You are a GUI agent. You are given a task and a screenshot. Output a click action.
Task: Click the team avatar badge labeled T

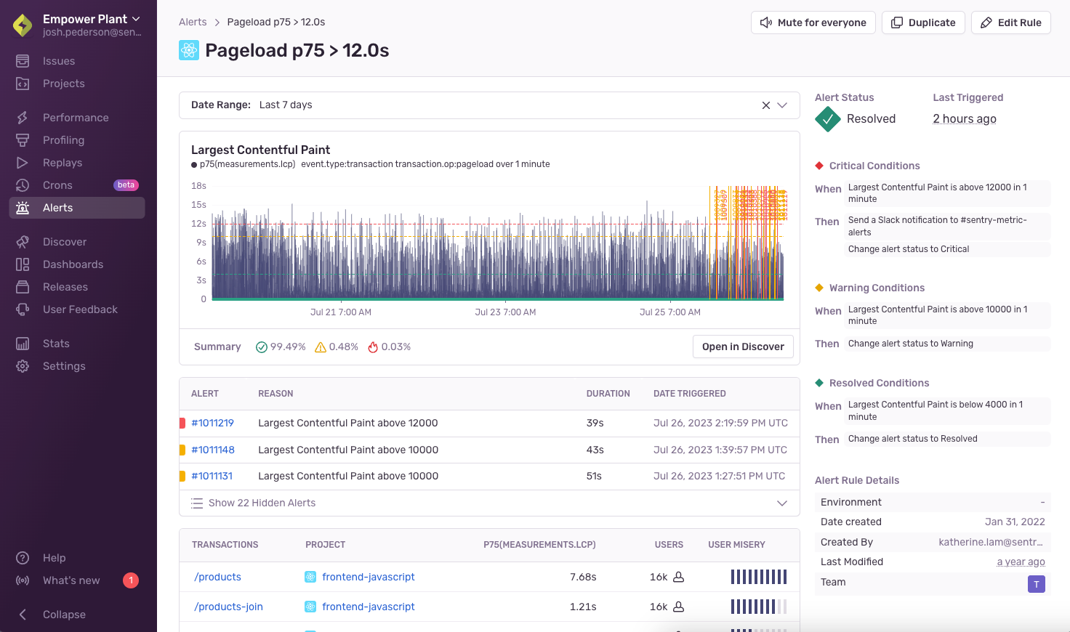pos(1036,584)
